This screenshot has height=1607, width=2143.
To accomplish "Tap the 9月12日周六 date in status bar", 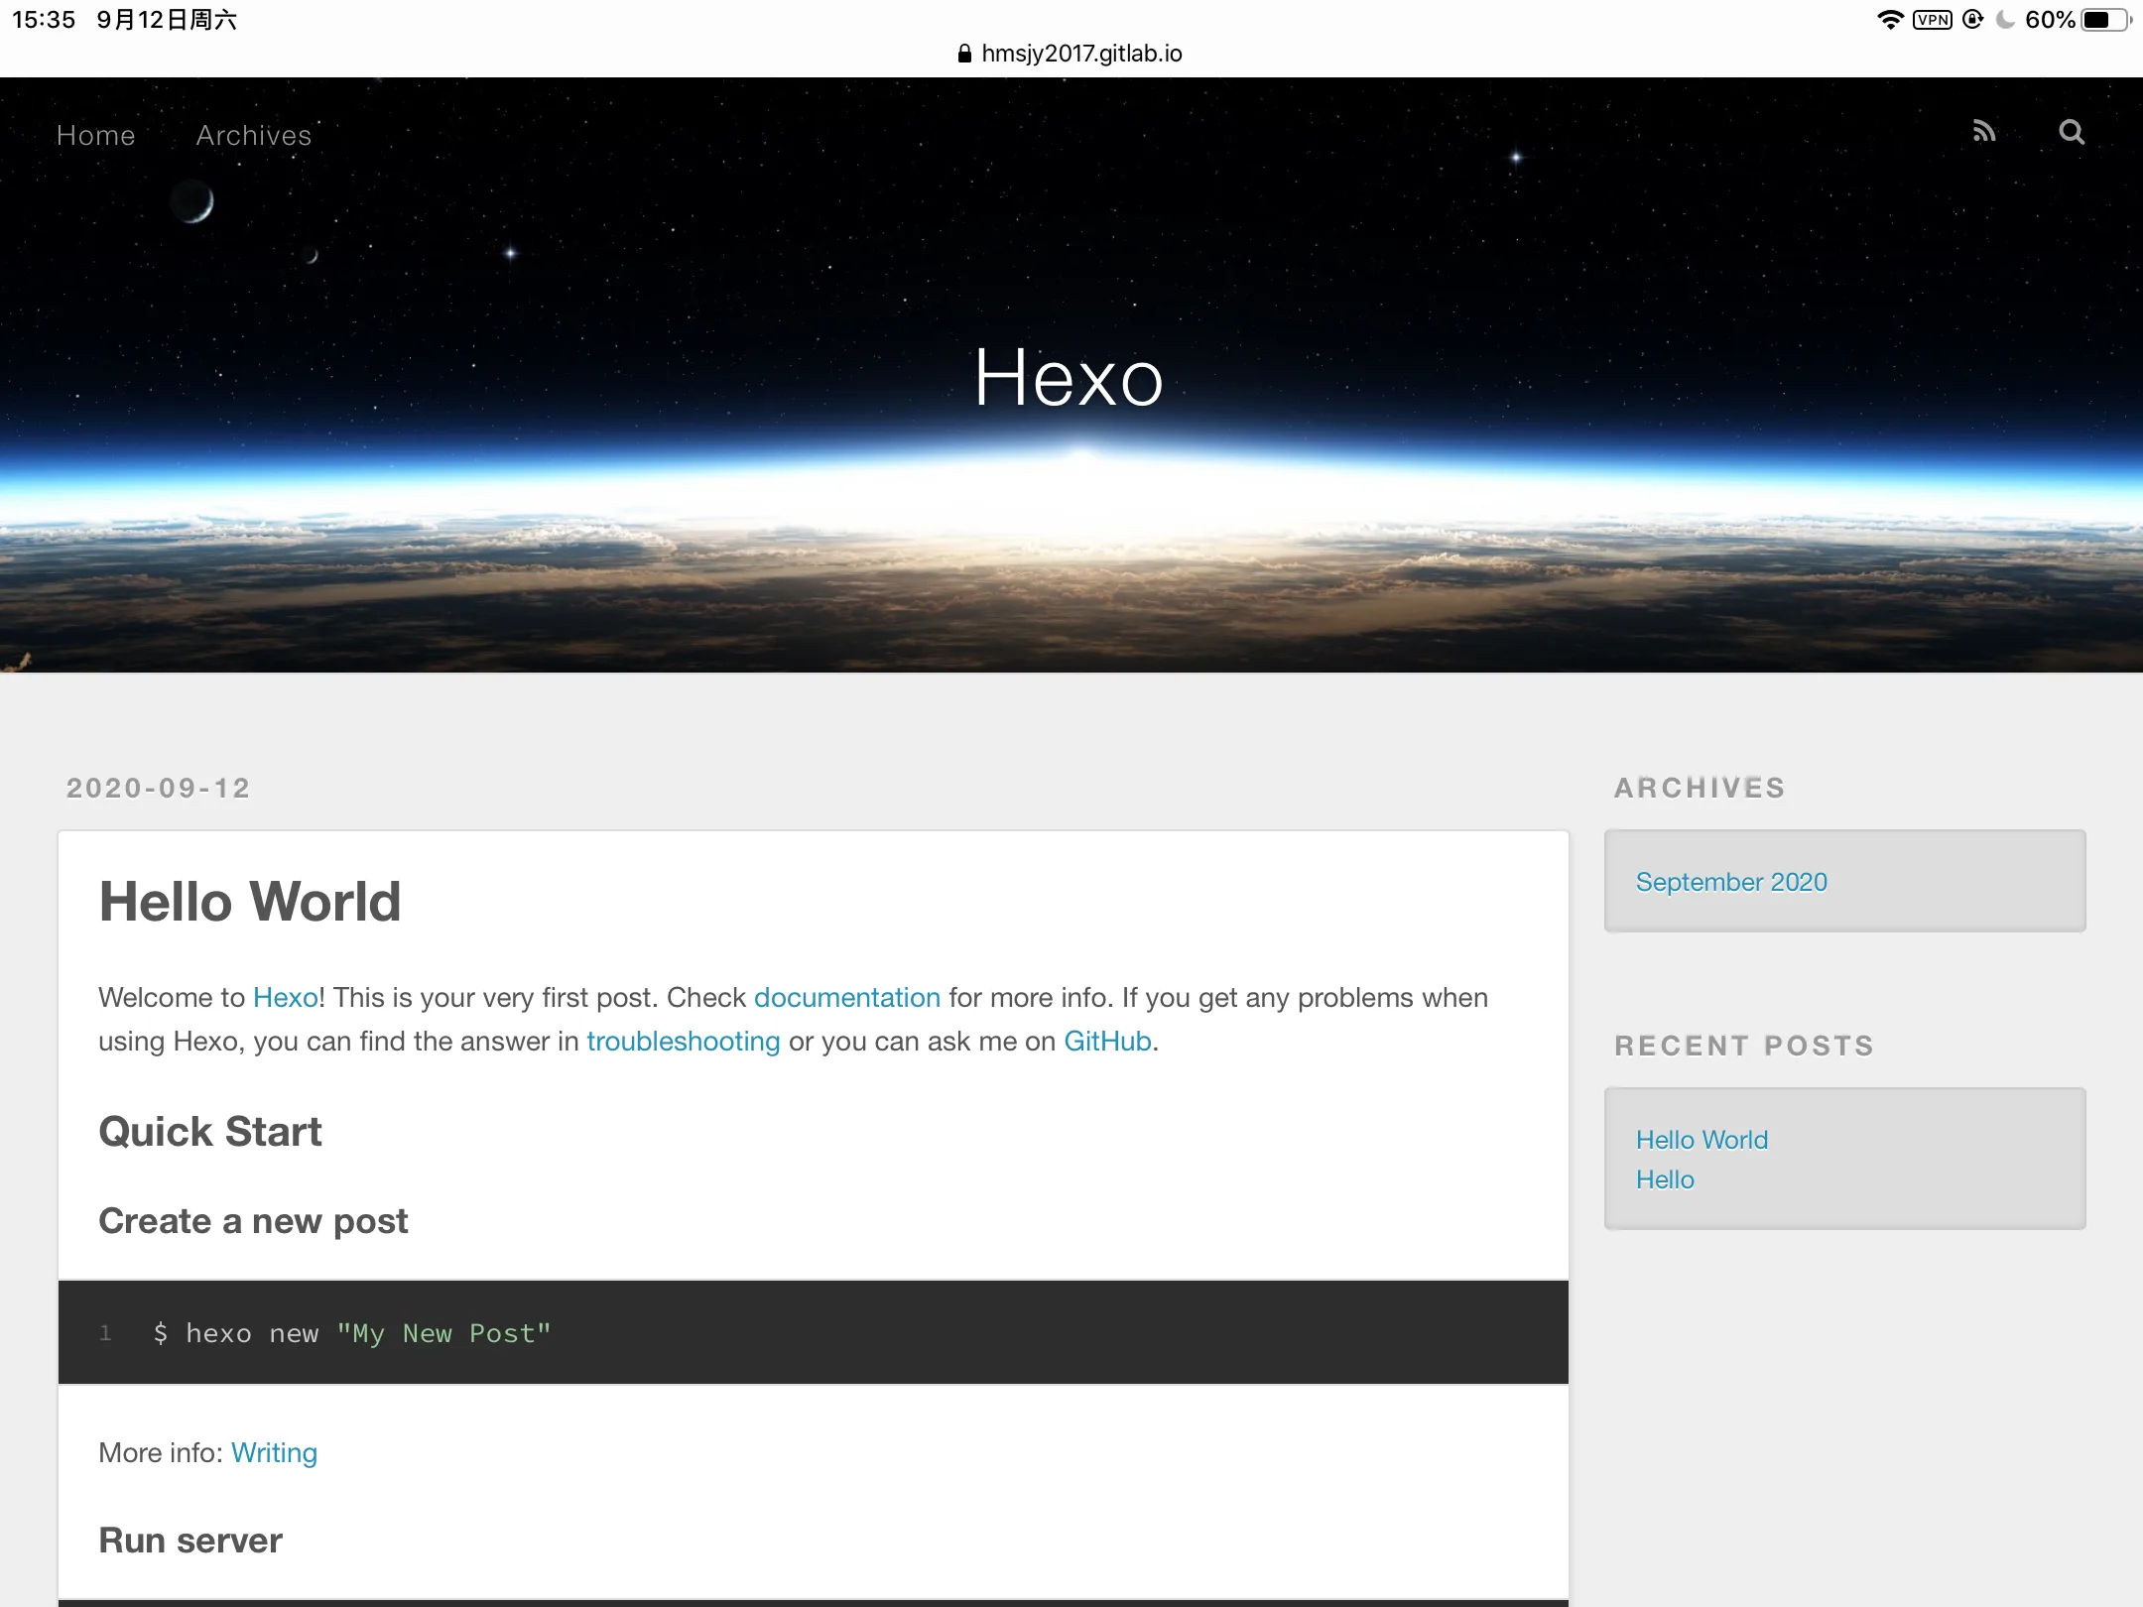I will click(x=167, y=20).
